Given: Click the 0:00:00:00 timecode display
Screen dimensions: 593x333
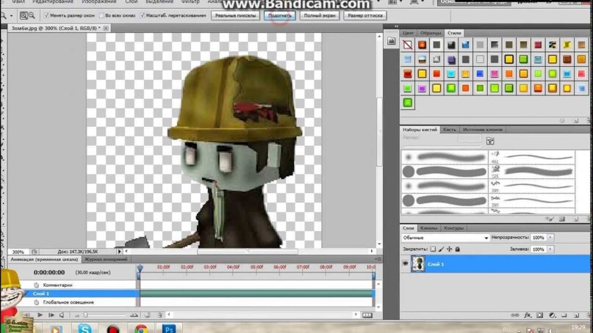Looking at the screenshot, I should point(49,273).
